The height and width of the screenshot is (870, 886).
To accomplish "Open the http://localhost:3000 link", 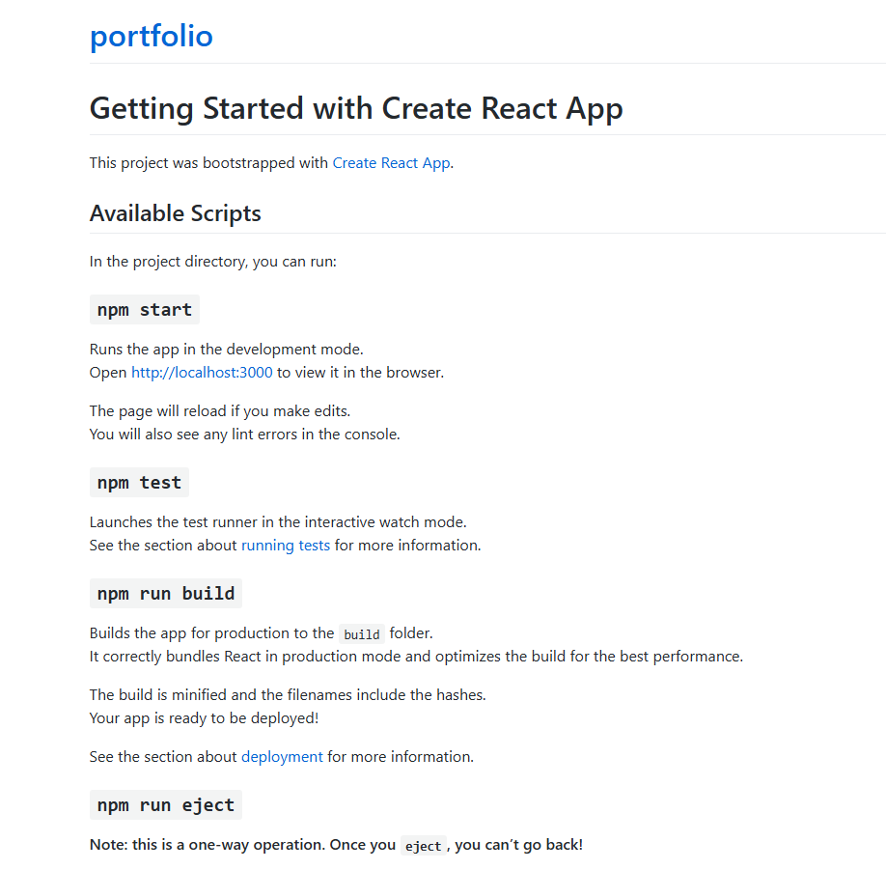I will [x=202, y=373].
